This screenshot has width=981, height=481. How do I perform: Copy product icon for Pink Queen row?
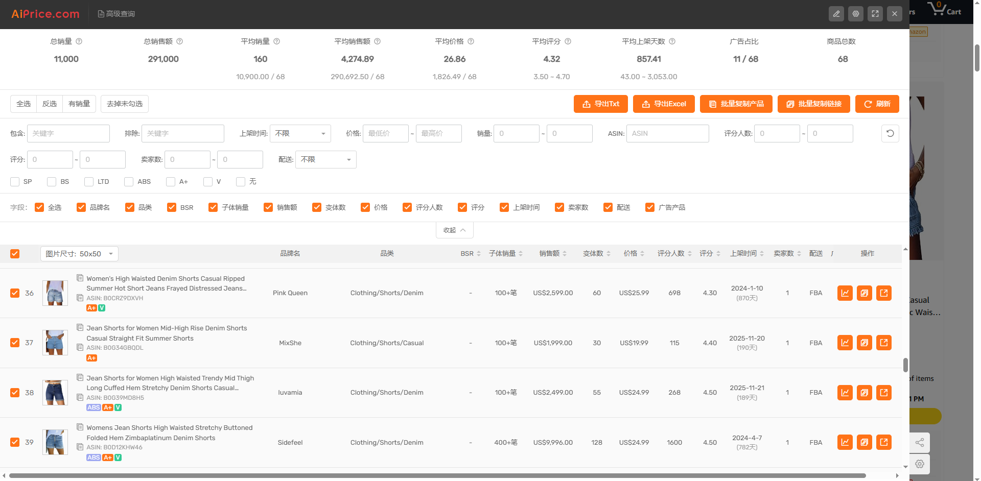[x=865, y=293]
